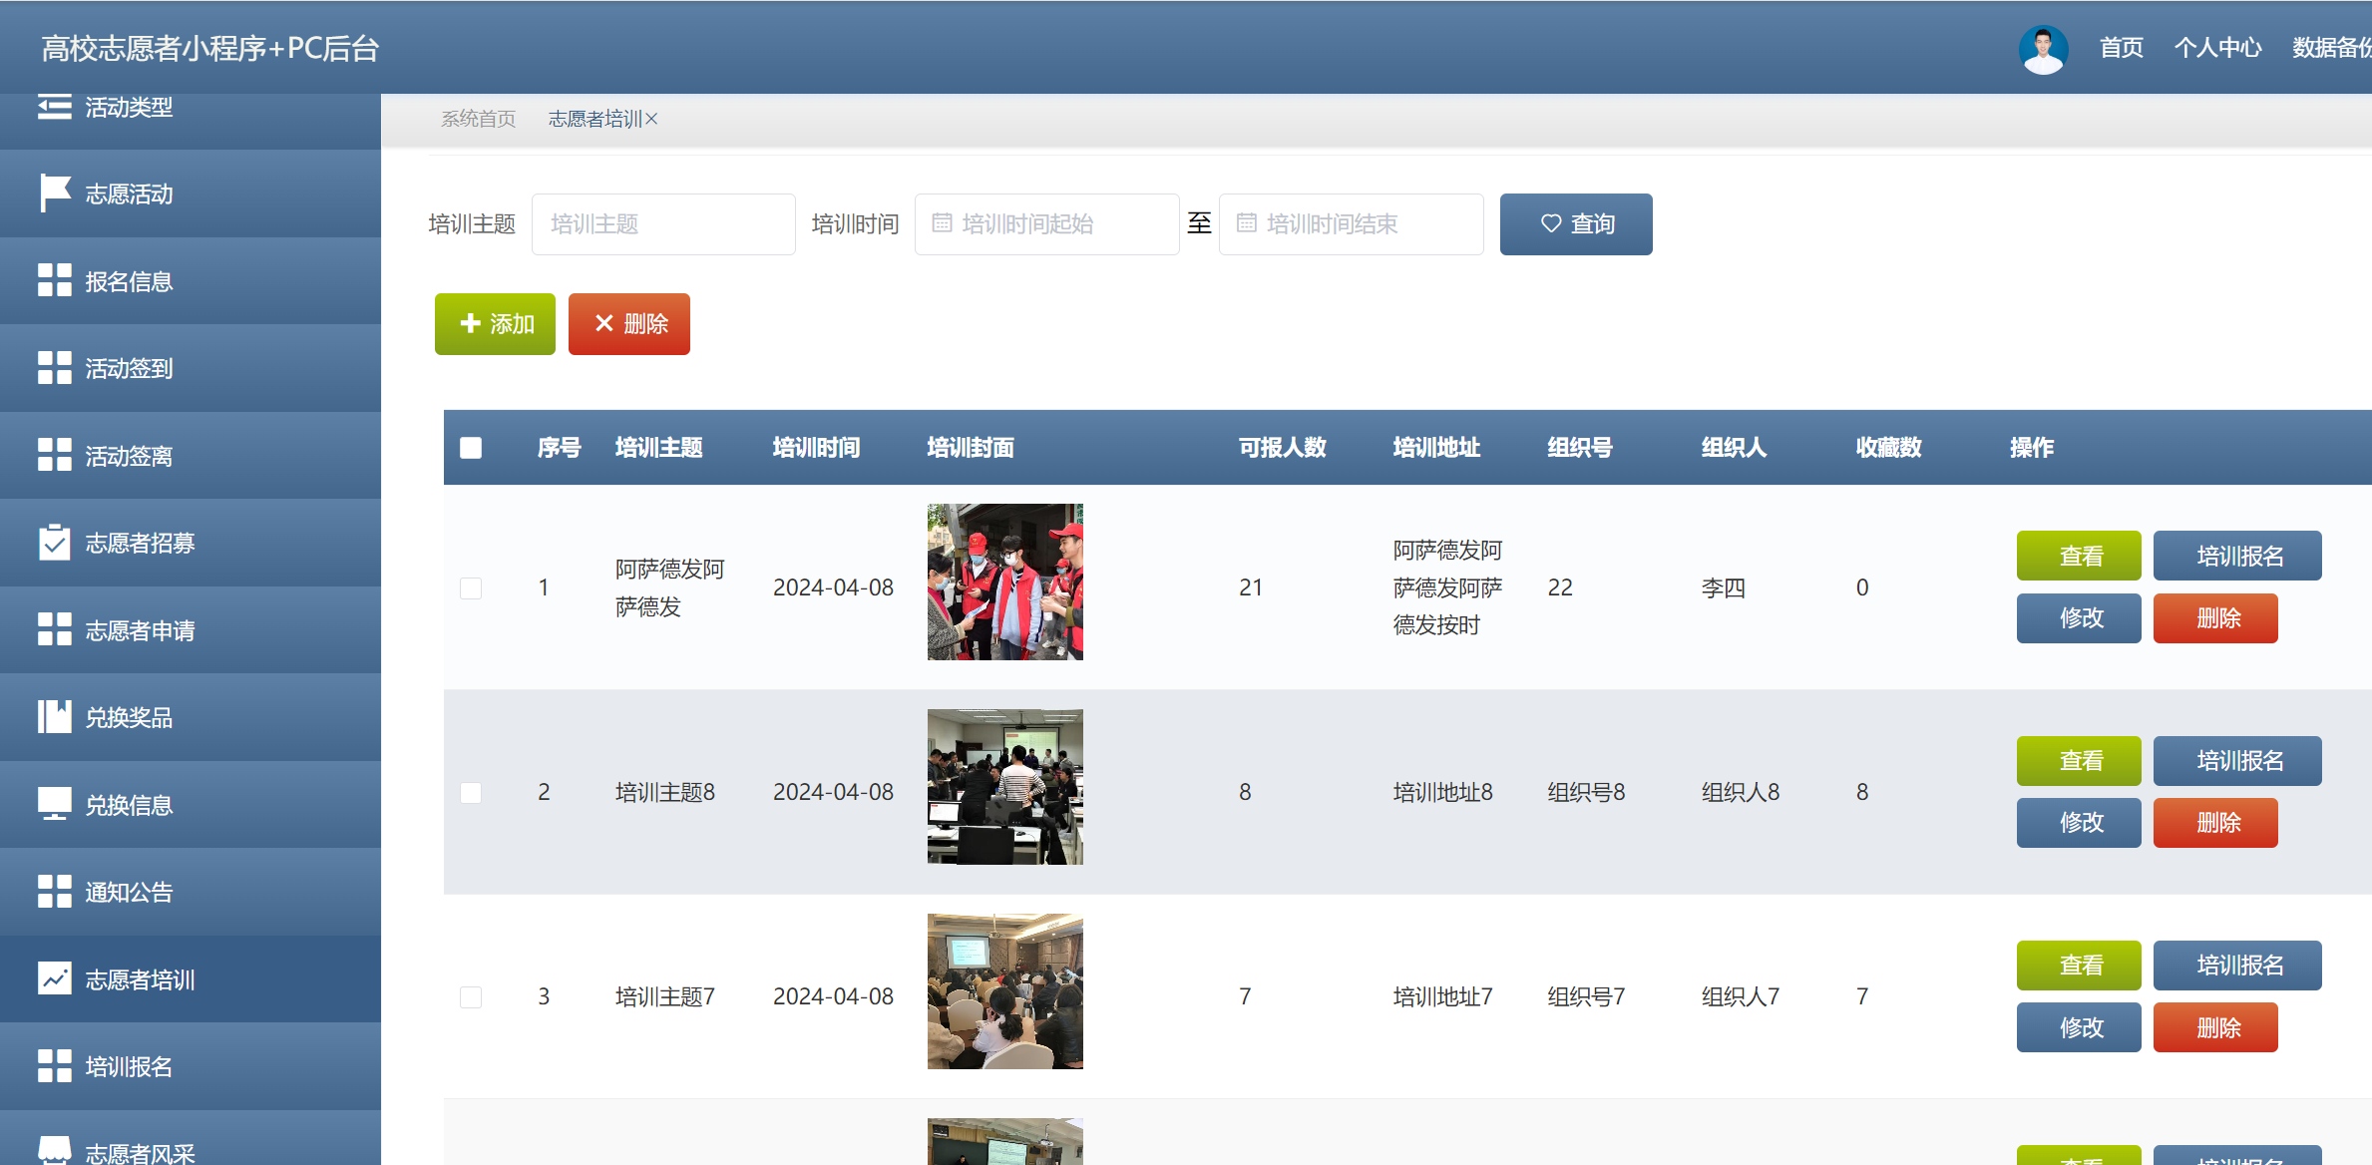Click the app title 高校志愿者小程序+PC后台

tap(210, 48)
